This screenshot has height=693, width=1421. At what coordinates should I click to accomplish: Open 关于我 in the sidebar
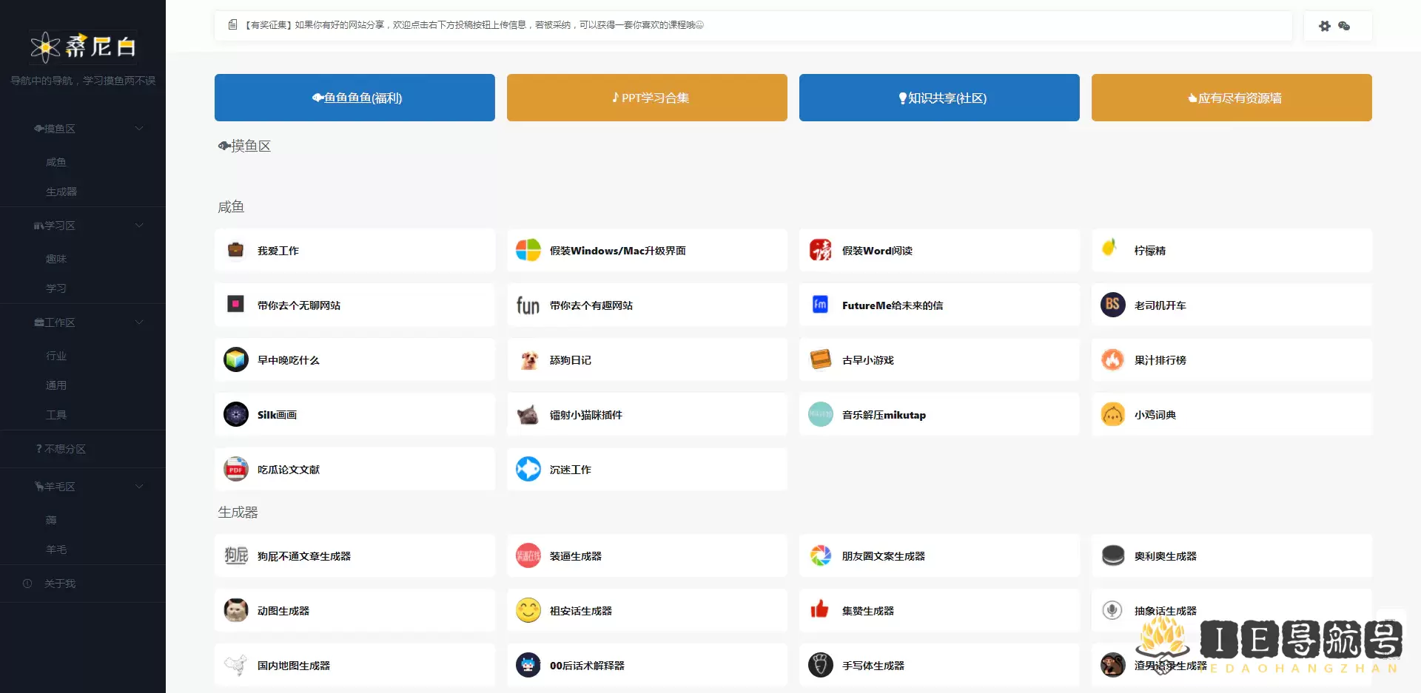click(x=59, y=584)
